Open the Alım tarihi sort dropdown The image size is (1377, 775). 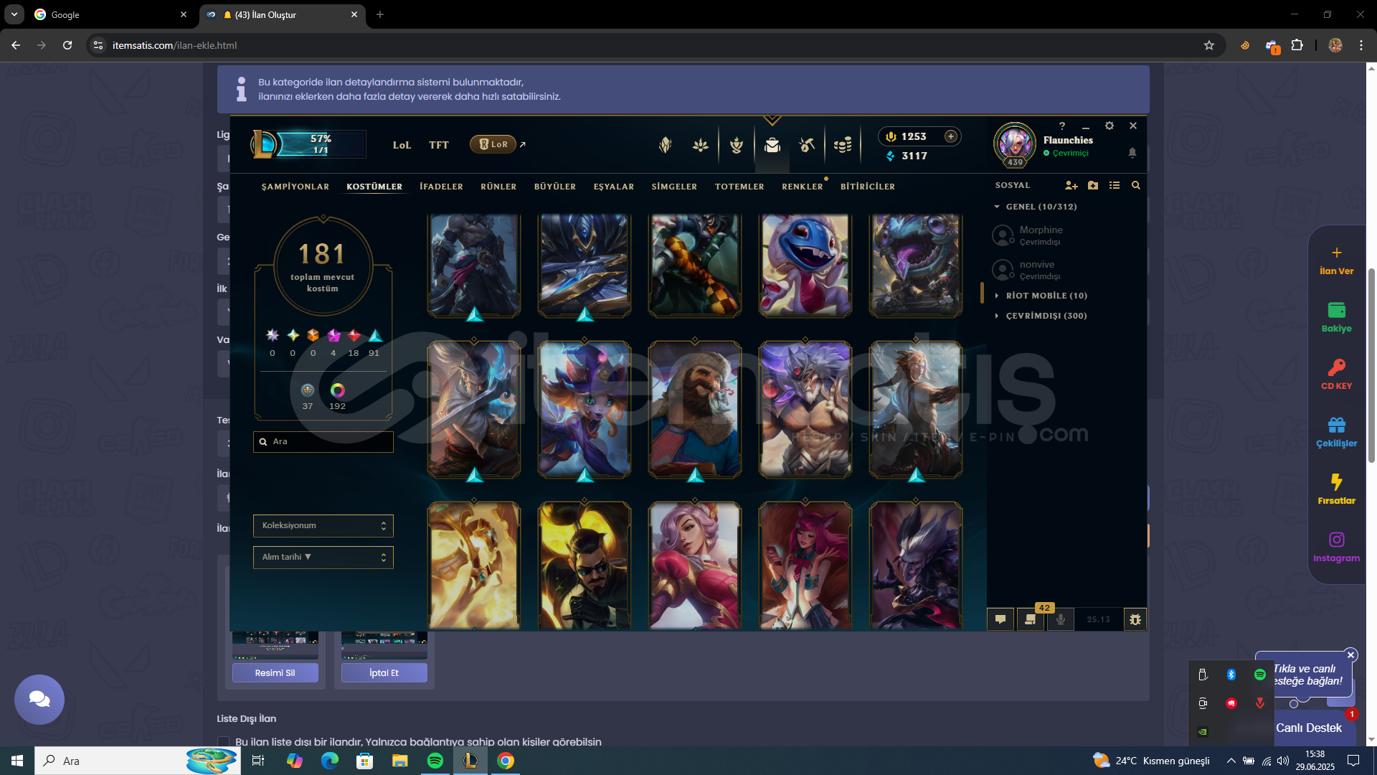click(x=323, y=558)
